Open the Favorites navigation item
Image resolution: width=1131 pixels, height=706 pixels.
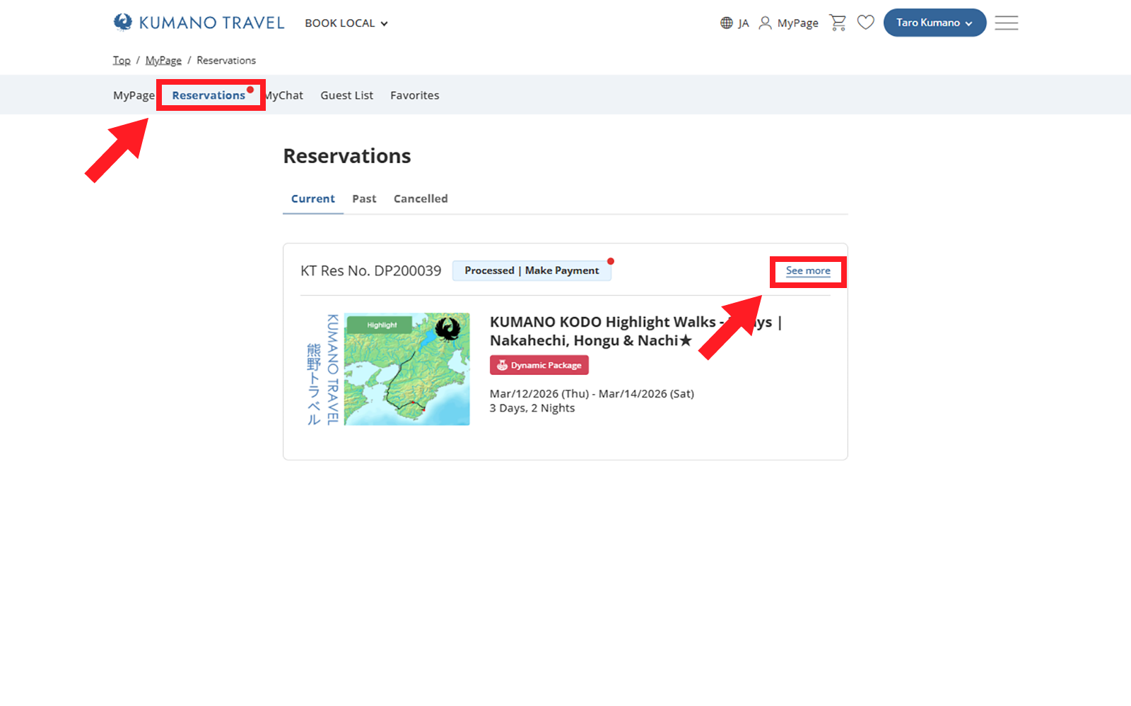pos(414,95)
